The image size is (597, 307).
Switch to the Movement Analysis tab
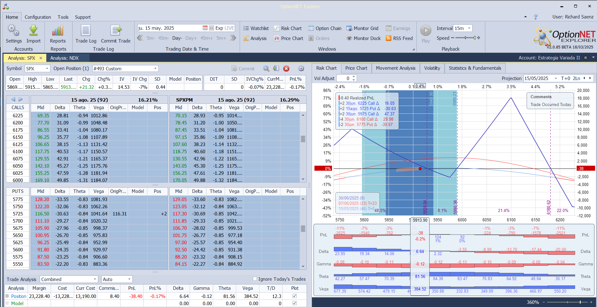[x=395, y=68]
